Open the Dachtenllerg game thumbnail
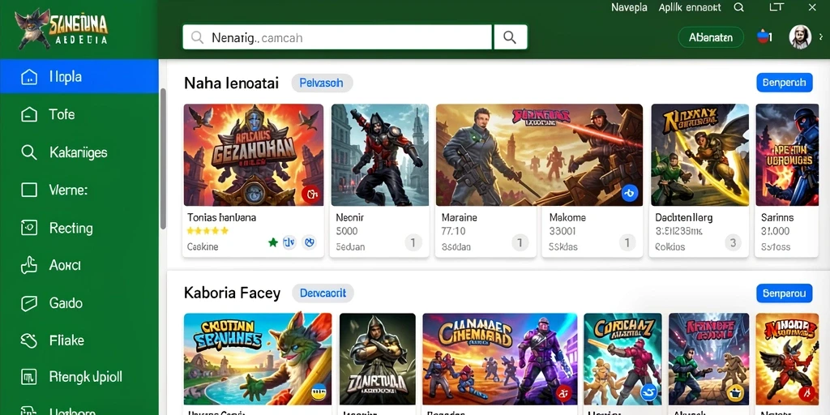Screen dimensions: 830x415 pos(700,155)
